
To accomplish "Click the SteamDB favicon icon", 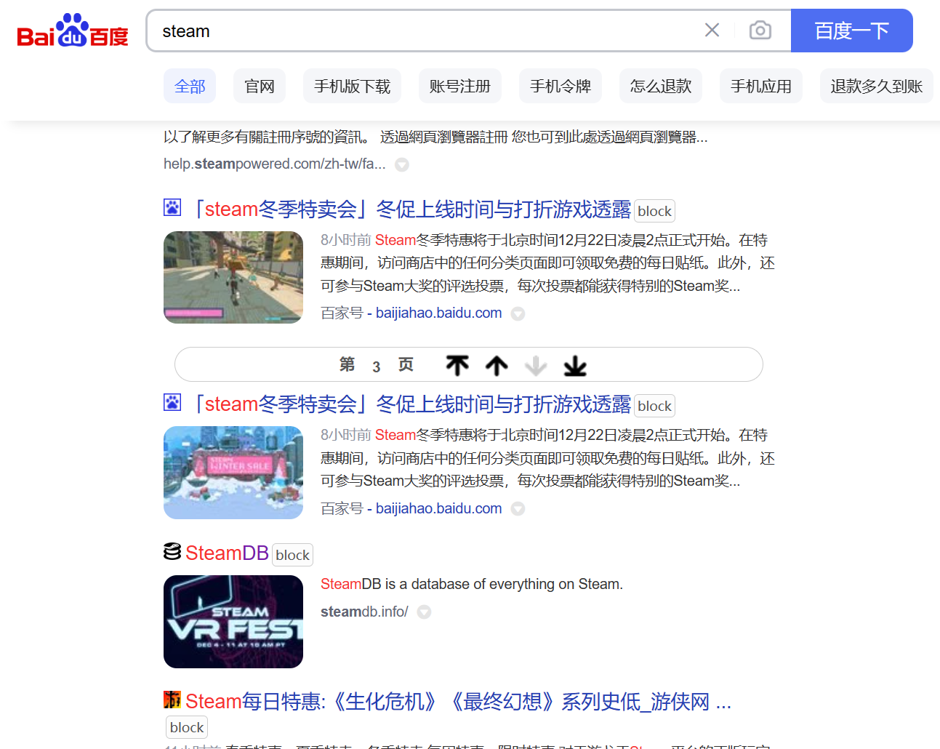I will pos(172,551).
